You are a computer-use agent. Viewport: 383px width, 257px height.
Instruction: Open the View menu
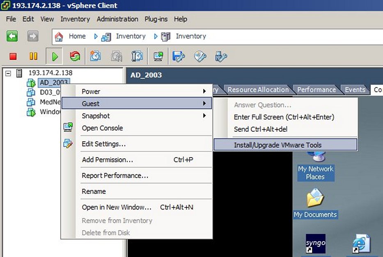pos(47,19)
